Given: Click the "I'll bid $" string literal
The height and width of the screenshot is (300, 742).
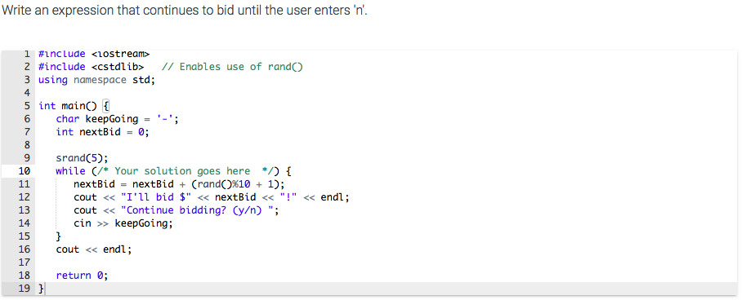Looking at the screenshot, I should pyautogui.click(x=156, y=197).
